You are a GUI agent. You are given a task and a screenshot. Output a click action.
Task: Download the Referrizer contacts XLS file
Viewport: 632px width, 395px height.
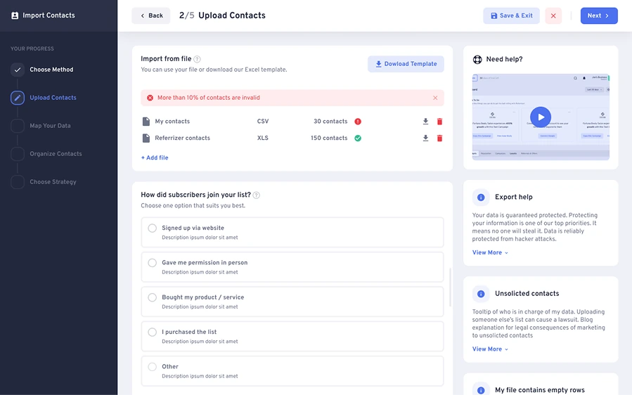pos(425,138)
